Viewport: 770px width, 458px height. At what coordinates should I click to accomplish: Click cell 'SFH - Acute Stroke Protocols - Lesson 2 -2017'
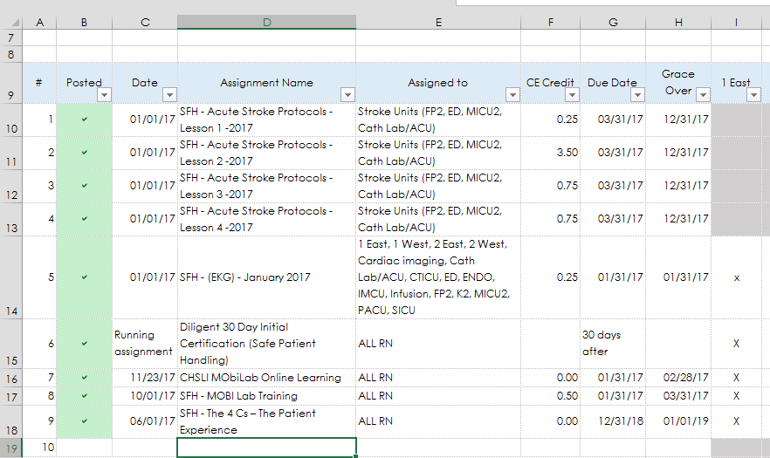(266, 153)
